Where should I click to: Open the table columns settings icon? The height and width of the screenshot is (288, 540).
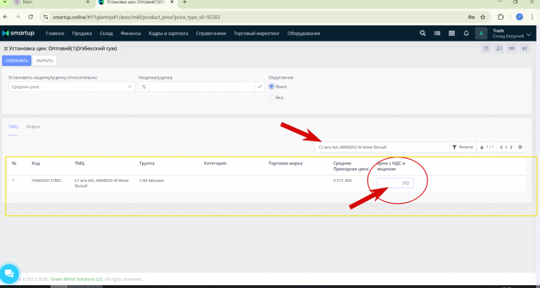tap(520, 147)
